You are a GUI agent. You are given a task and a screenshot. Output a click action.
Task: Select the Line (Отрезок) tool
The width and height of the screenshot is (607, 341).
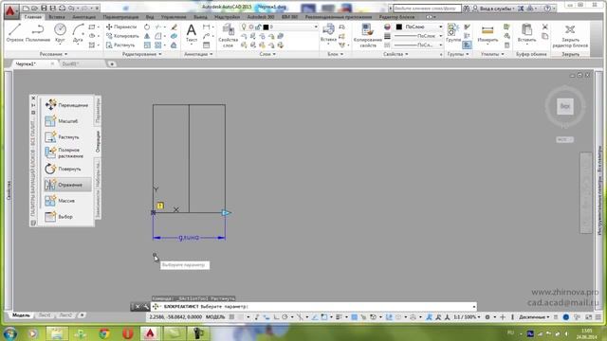[15, 32]
